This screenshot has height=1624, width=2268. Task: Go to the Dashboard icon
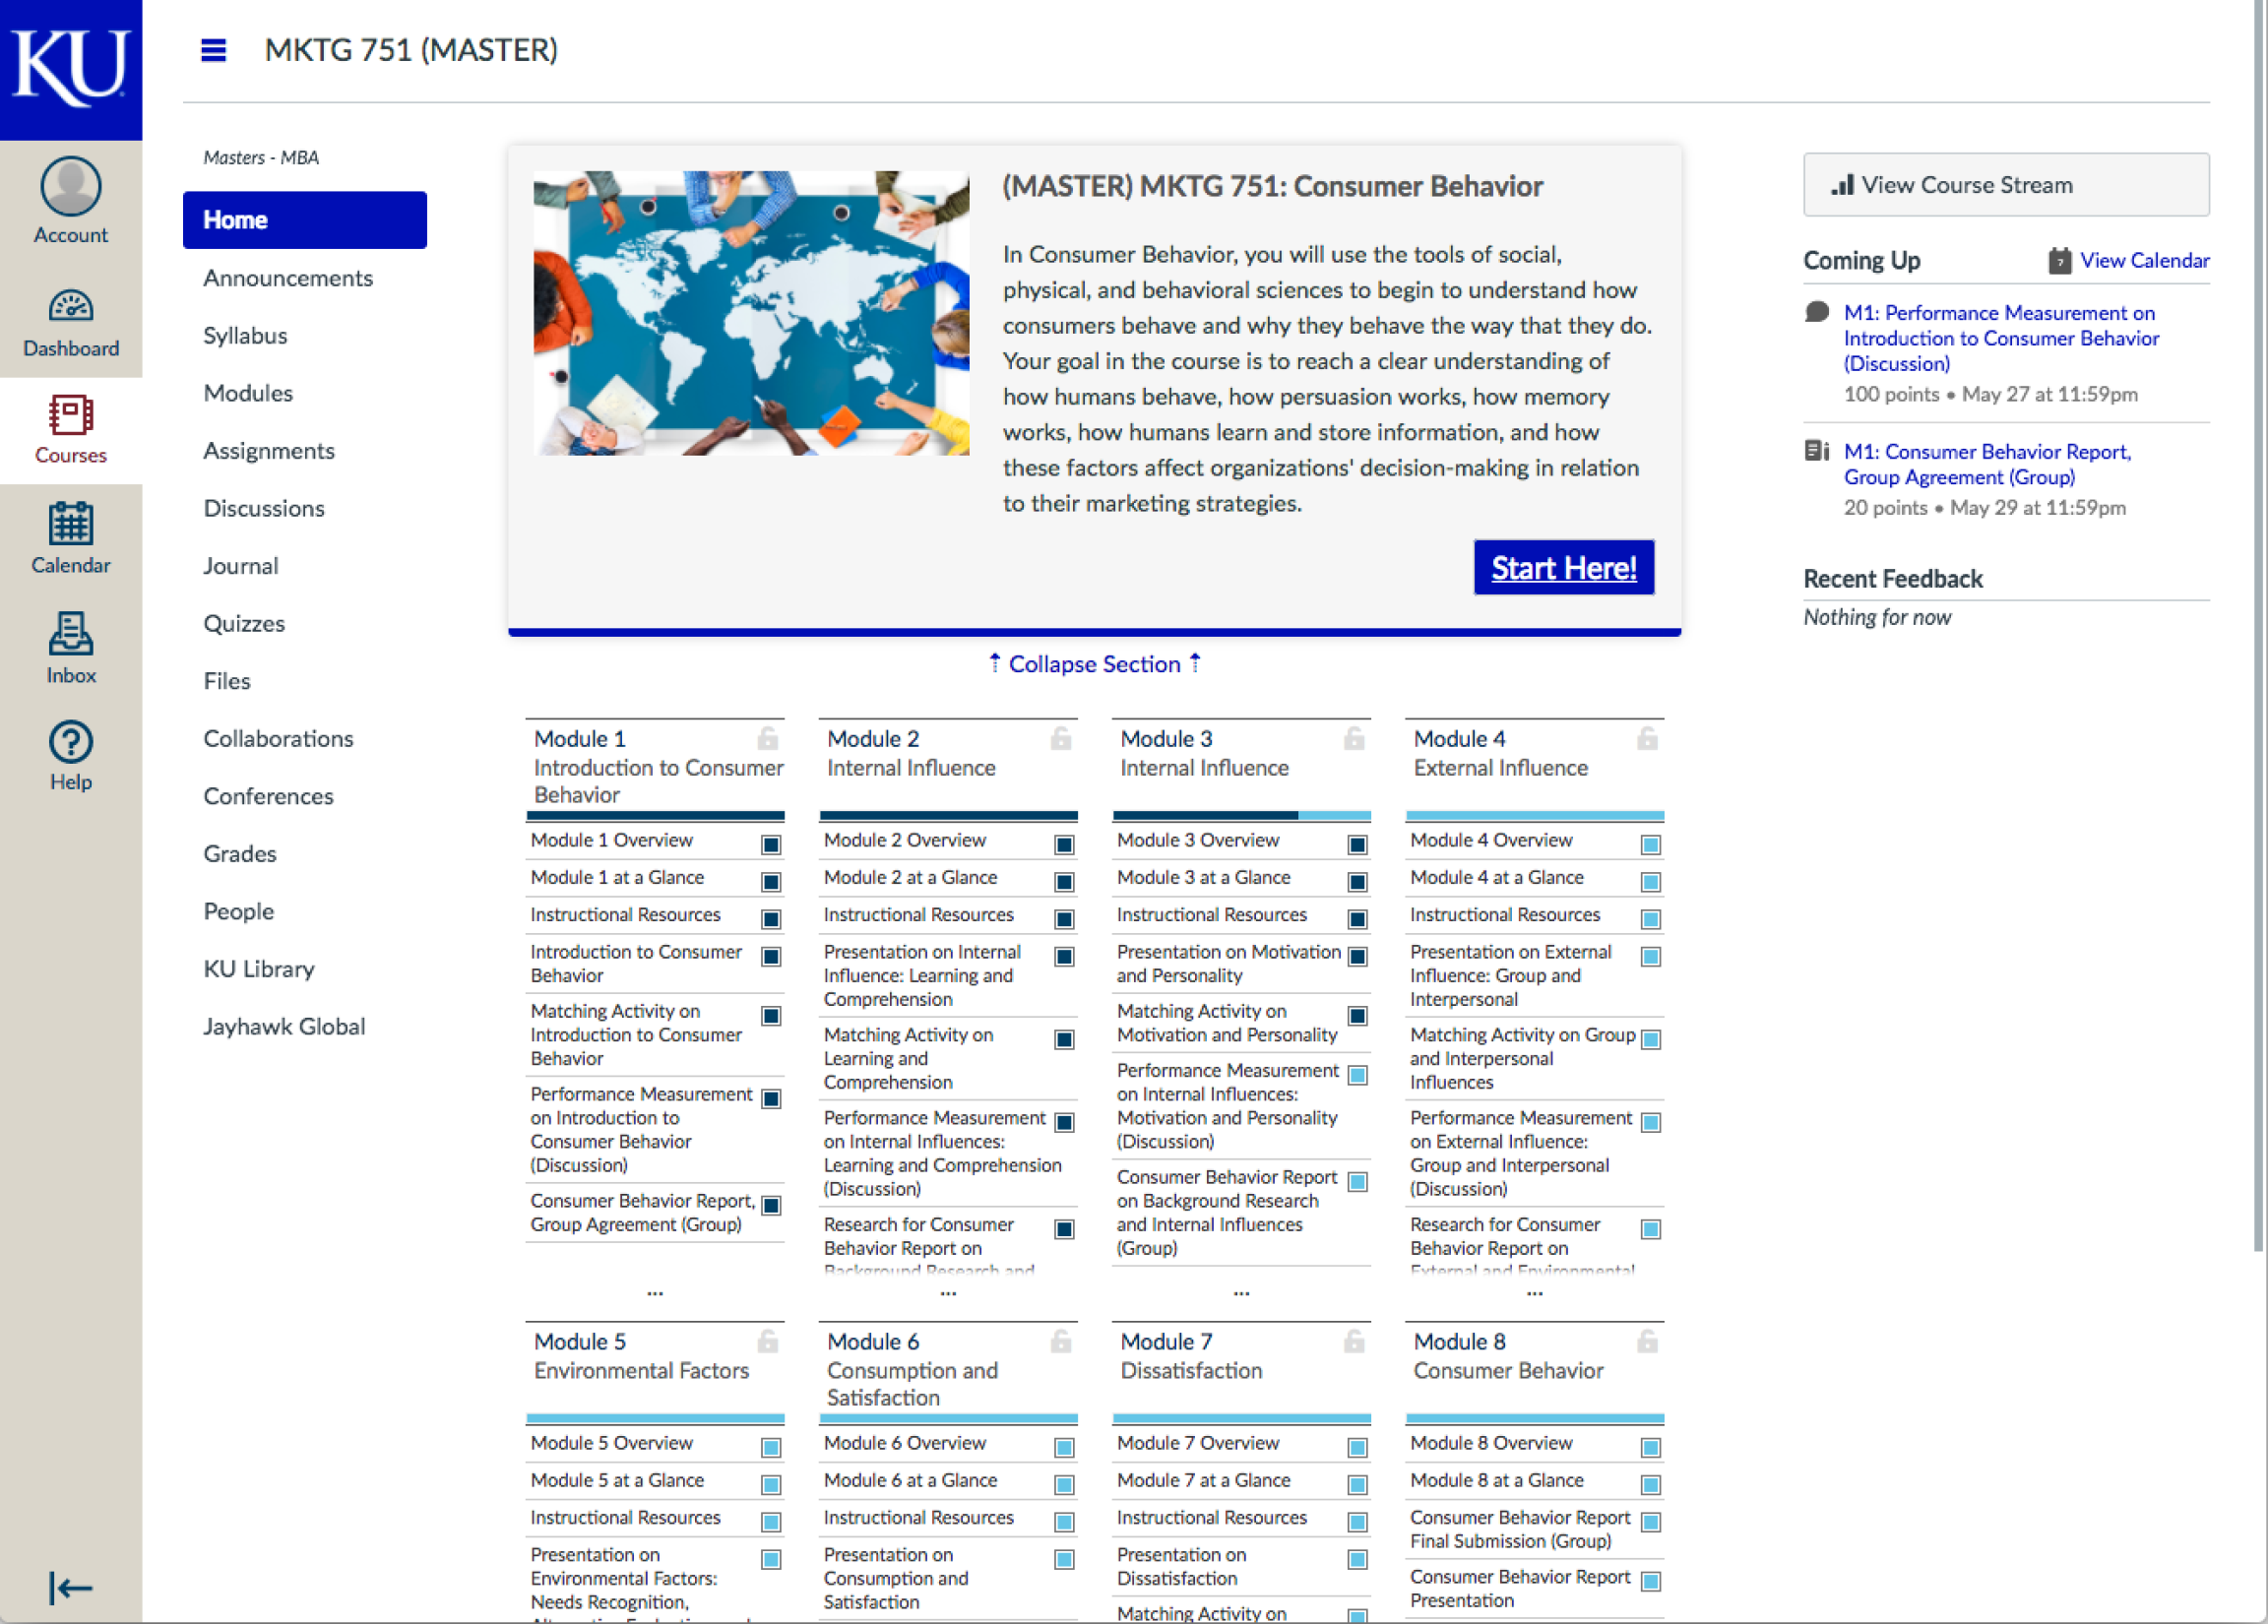pyautogui.click(x=70, y=307)
